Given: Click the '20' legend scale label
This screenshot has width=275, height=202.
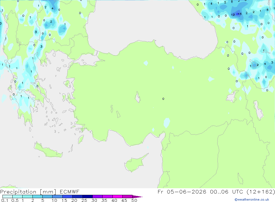Looking at the screenshot, I should [x=74, y=200].
